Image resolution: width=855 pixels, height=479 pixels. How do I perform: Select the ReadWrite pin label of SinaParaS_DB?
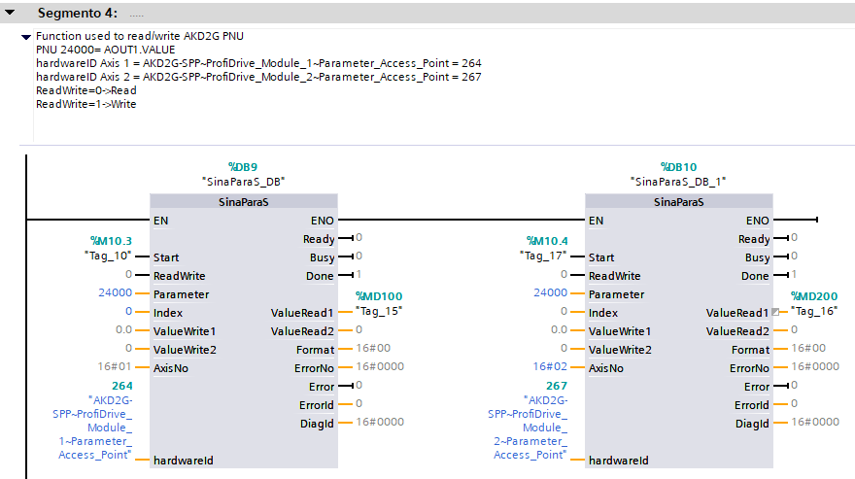180,276
